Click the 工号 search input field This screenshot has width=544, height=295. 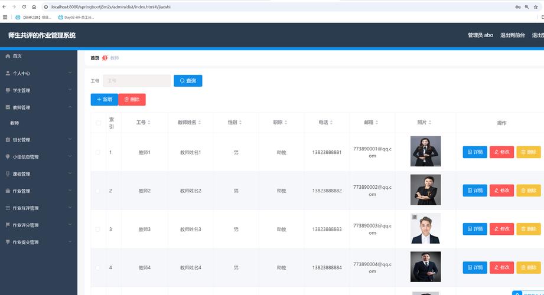(x=136, y=81)
